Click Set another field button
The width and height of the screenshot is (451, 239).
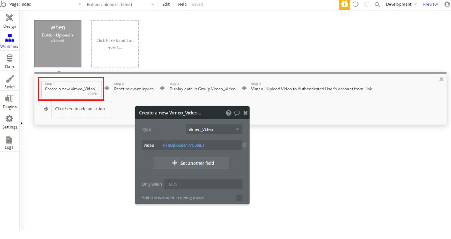[x=191, y=163]
